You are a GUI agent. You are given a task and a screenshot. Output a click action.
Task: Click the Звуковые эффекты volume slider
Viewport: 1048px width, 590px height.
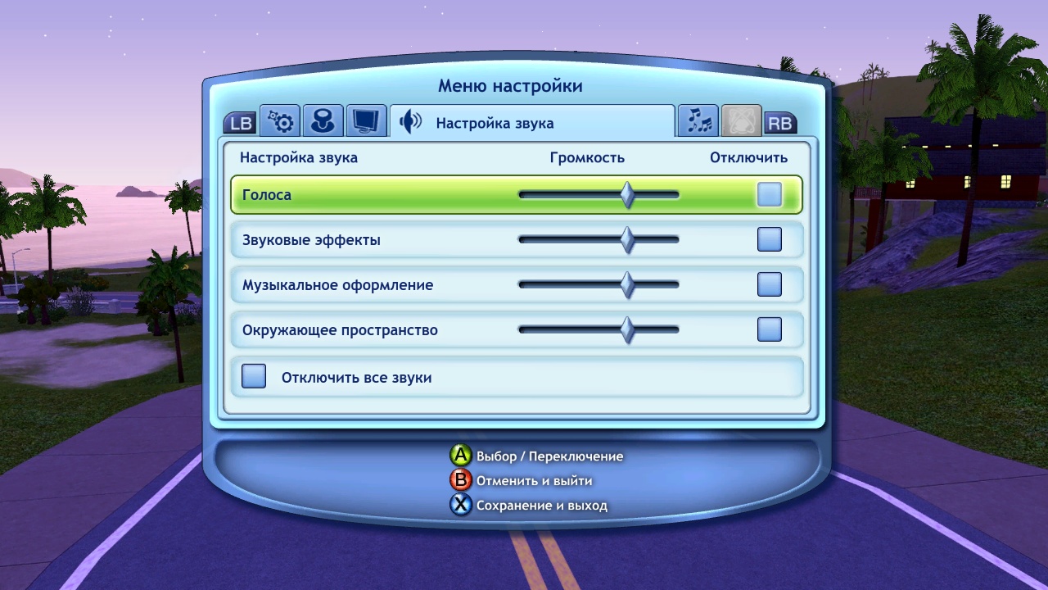(x=599, y=240)
